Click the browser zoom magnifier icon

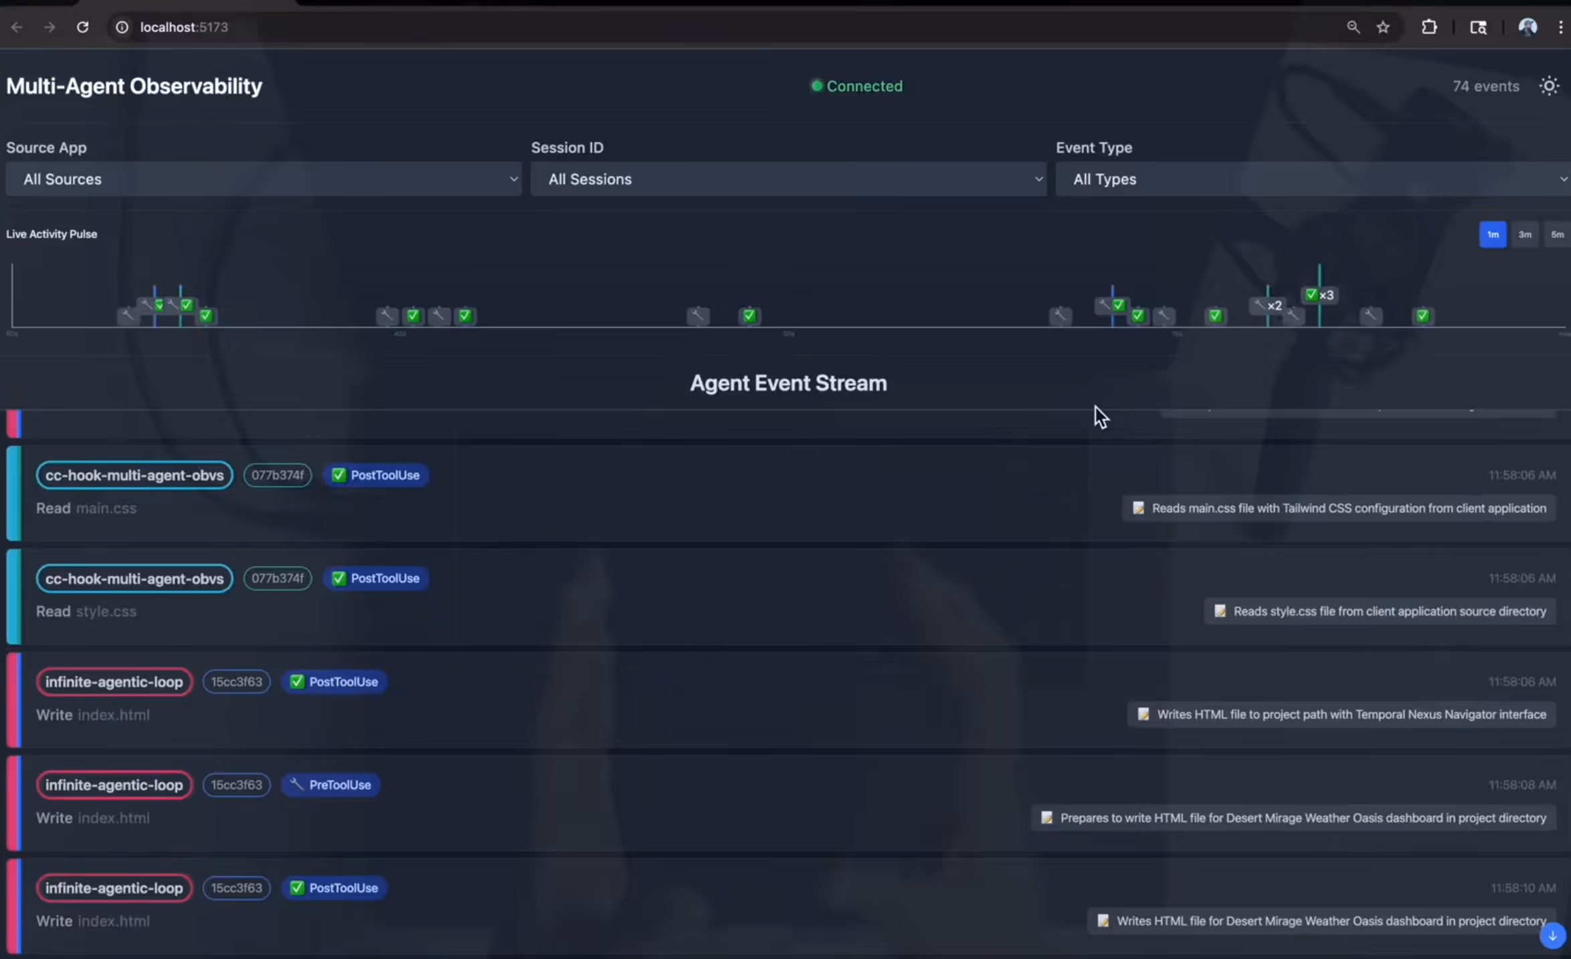[x=1353, y=27]
